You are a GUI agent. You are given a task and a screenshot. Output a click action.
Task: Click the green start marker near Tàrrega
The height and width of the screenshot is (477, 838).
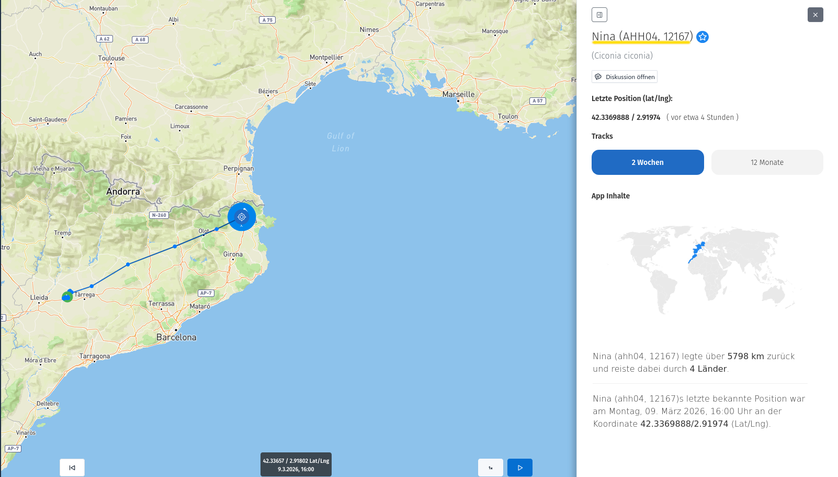pyautogui.click(x=67, y=297)
